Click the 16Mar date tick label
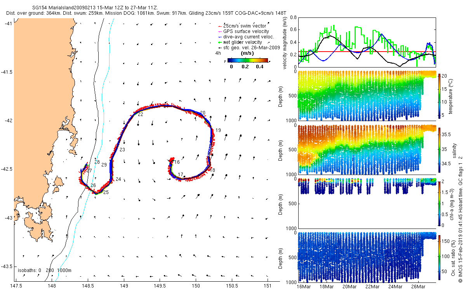 (x=304, y=287)
